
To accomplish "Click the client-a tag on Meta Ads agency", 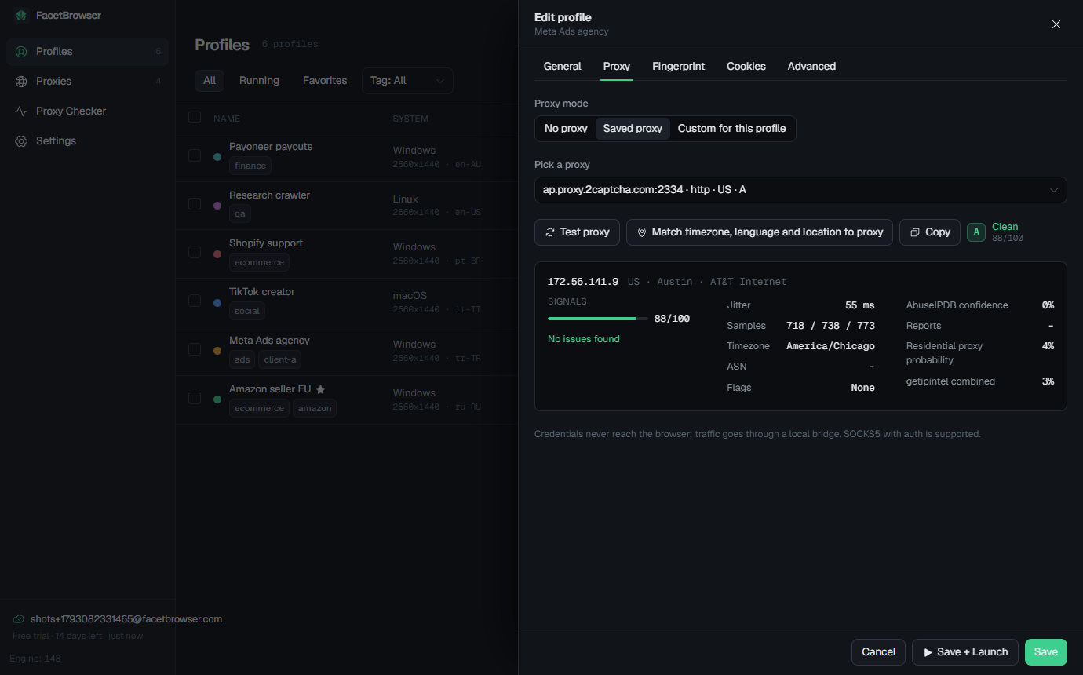I will 280,359.
